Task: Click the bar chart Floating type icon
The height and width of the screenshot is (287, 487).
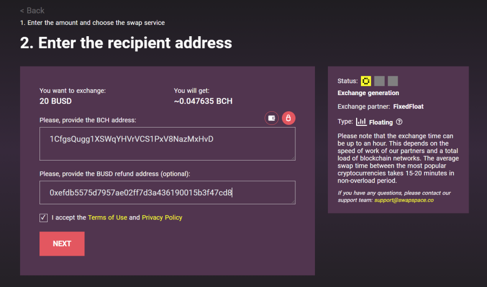Action: point(361,122)
